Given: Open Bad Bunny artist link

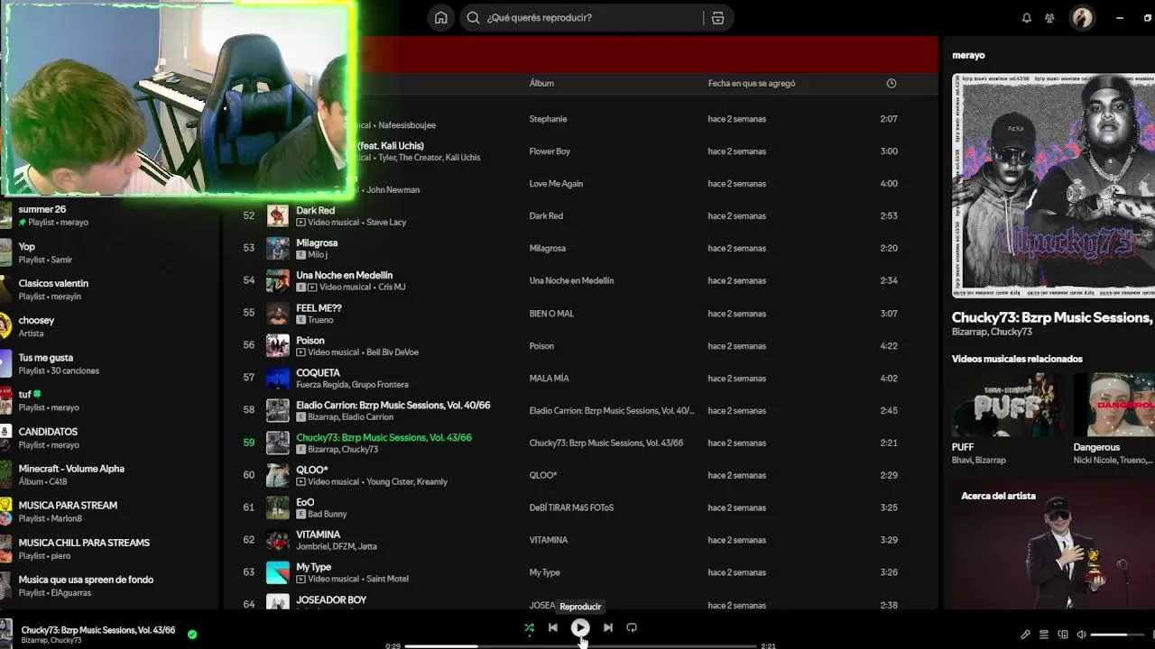Looking at the screenshot, I should tap(327, 515).
